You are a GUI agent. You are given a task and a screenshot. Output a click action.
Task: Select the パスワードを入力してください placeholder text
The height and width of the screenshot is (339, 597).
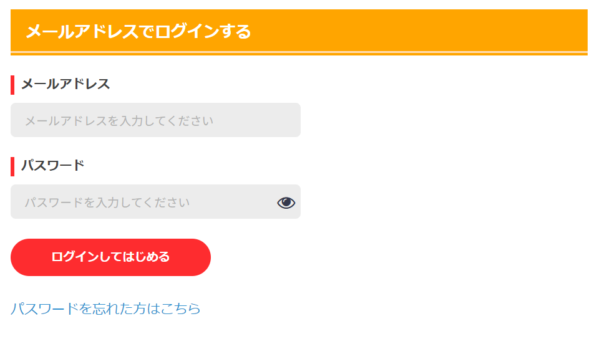pos(107,203)
